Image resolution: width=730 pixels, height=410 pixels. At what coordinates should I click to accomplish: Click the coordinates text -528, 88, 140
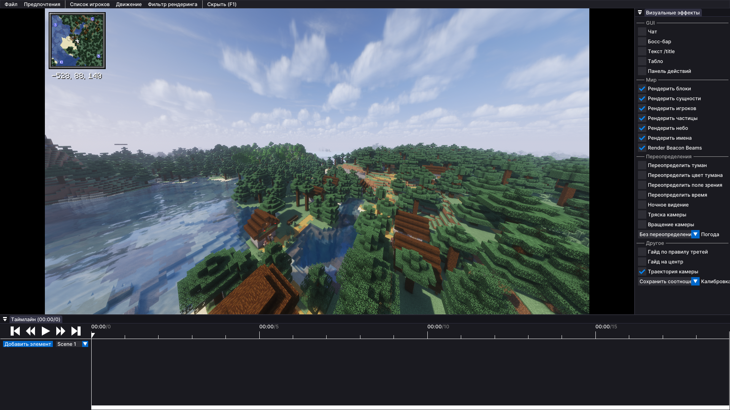(x=77, y=76)
